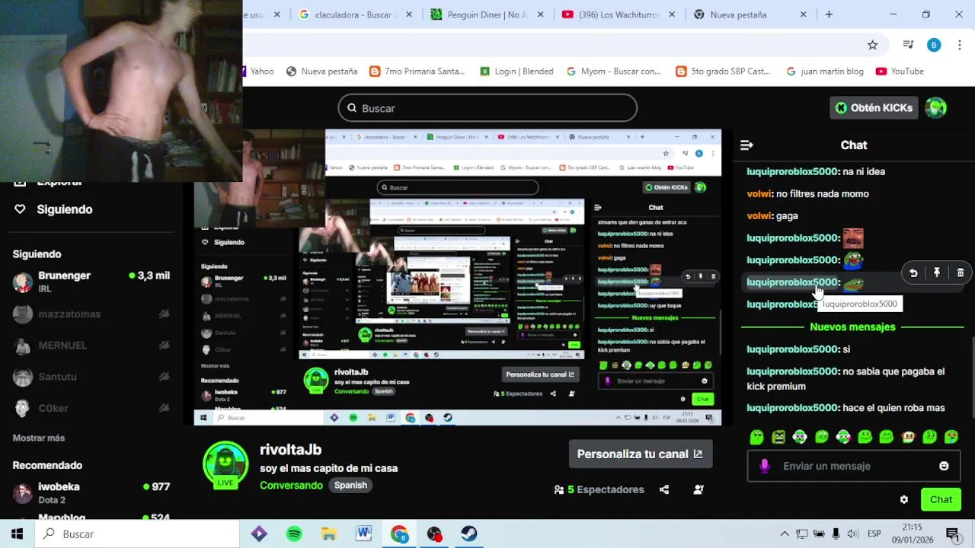
Task: Close the Nueva pestaña tab
Action: pos(803,14)
